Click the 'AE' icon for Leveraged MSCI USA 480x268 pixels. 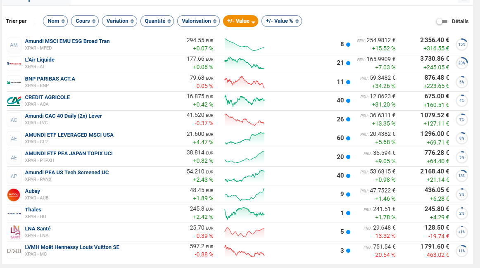(14, 139)
